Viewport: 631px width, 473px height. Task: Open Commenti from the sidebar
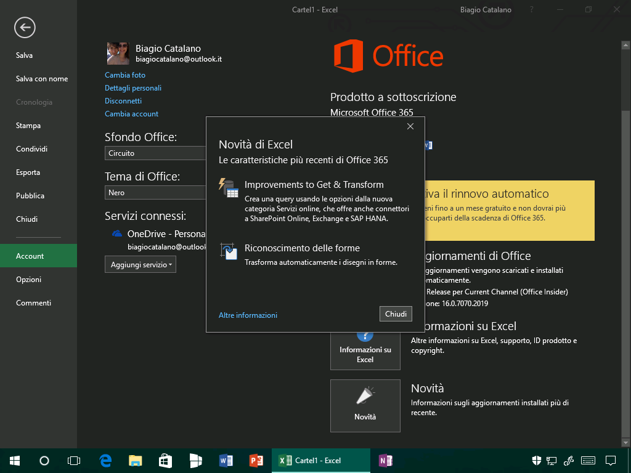[33, 303]
